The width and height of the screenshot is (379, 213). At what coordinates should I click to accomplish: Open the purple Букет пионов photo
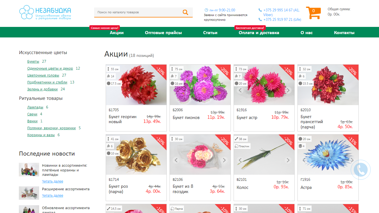point(200,85)
